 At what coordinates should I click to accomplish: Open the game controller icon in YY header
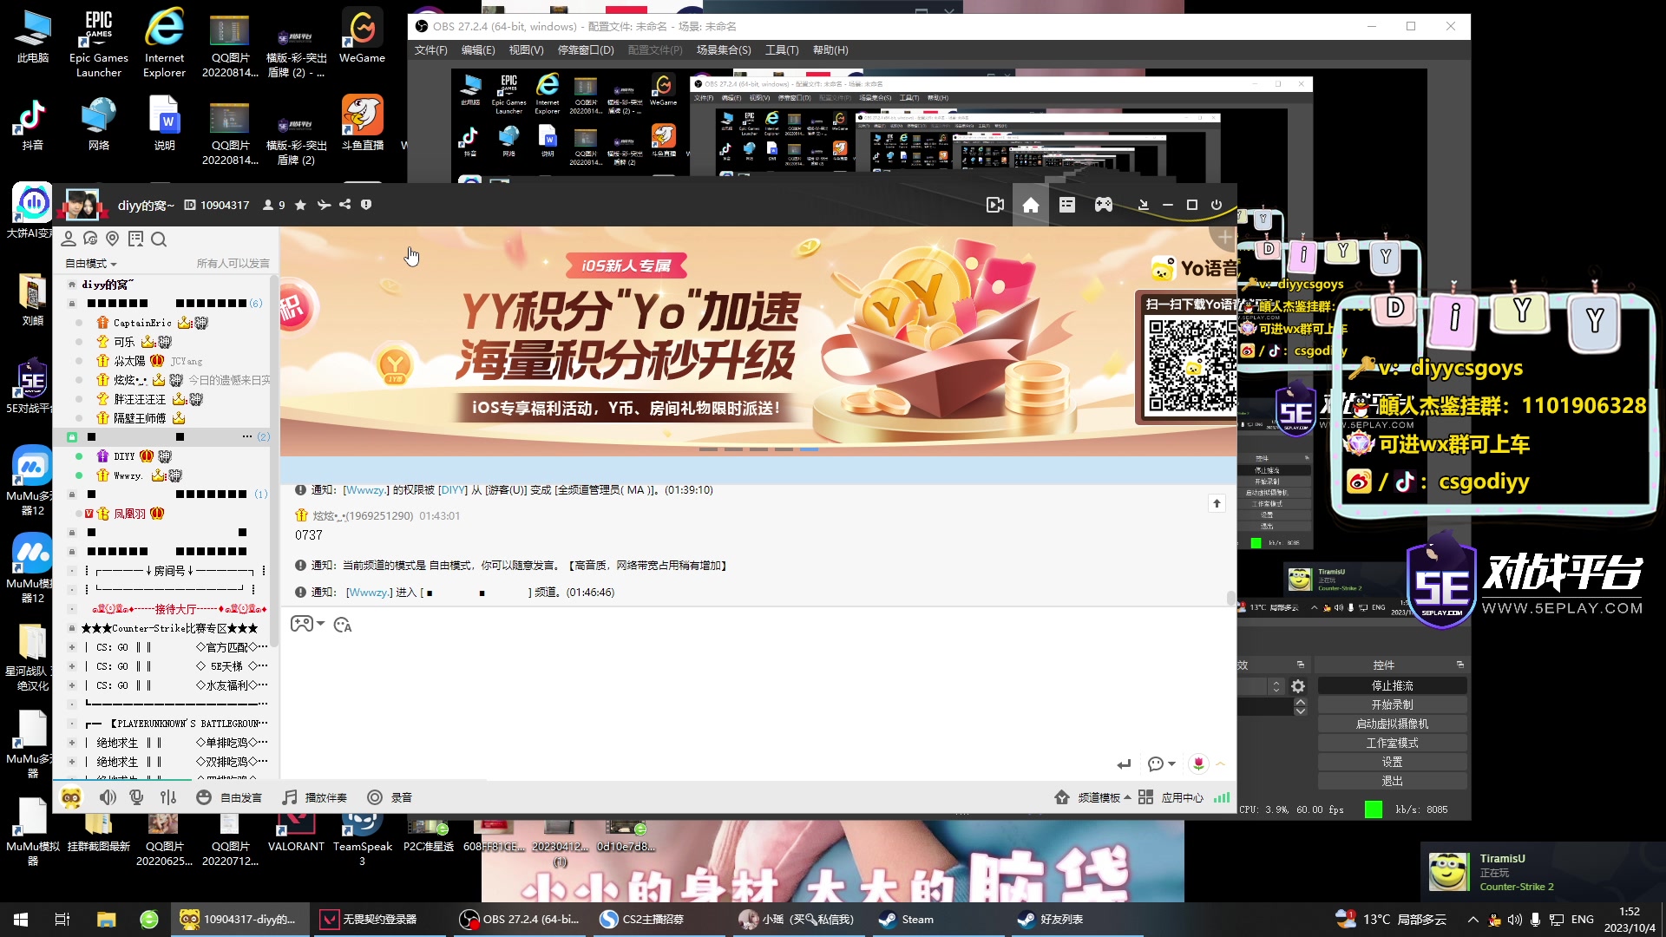click(x=1104, y=206)
